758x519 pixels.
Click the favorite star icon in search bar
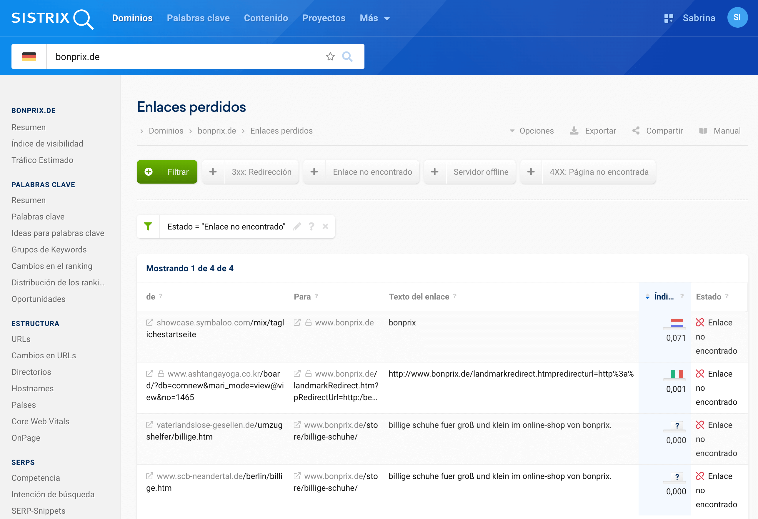click(x=330, y=56)
